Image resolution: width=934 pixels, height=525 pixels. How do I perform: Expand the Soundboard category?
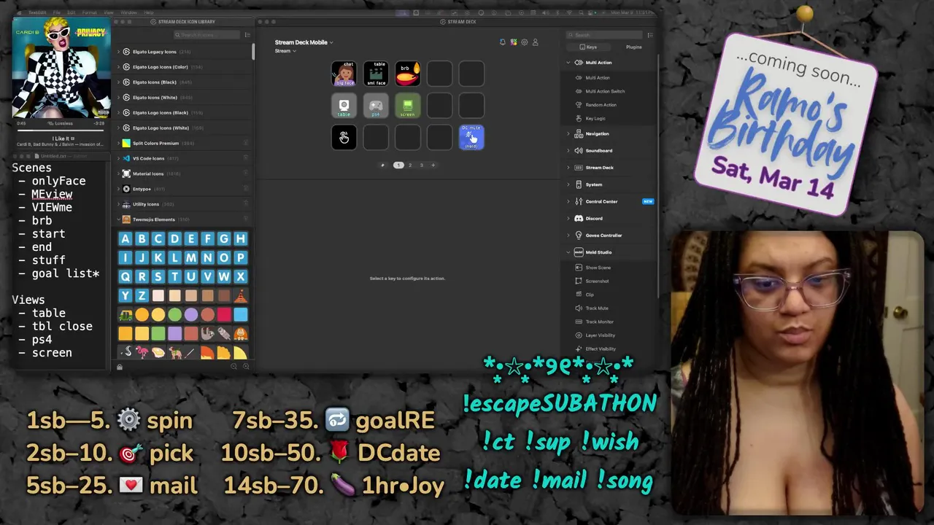(568, 151)
